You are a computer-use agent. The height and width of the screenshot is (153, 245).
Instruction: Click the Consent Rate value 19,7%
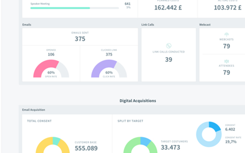(x=231, y=142)
